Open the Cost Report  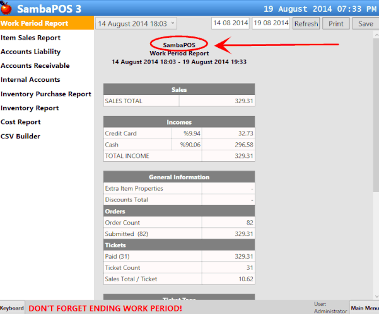21,122
